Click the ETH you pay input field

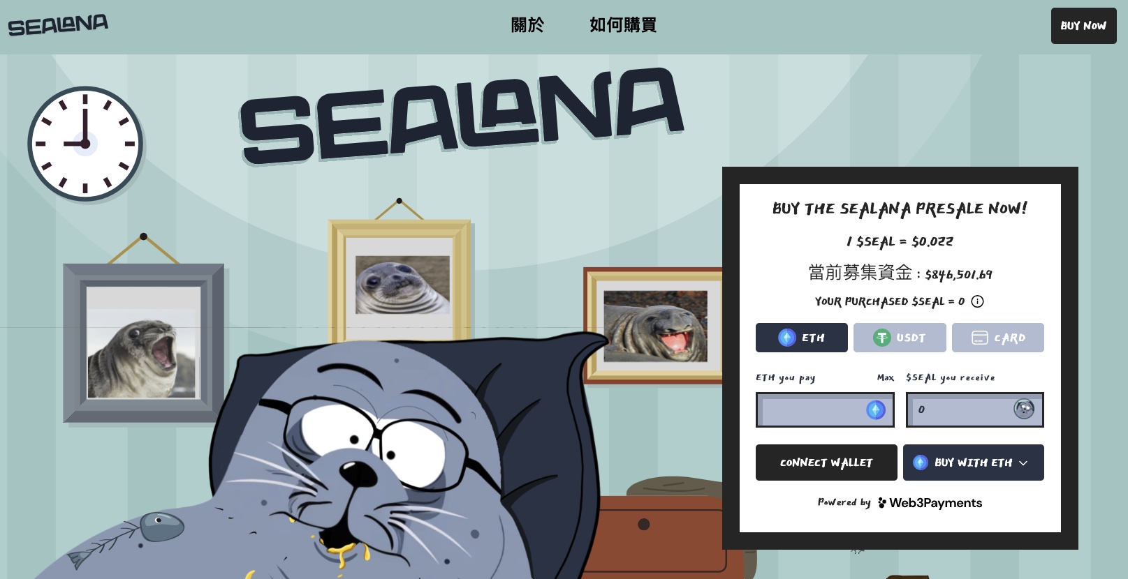click(825, 409)
